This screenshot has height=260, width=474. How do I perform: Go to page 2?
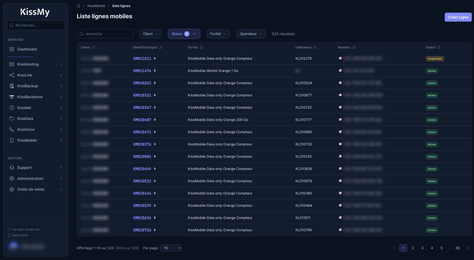413,248
